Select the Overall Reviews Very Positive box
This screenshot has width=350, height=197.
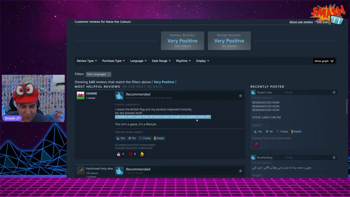click(182, 41)
